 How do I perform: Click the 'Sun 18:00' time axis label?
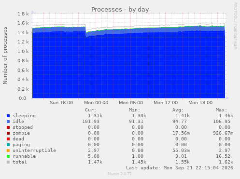[x=61, y=103]
